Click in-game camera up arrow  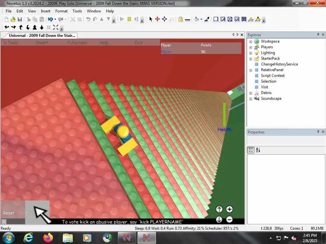[219, 209]
